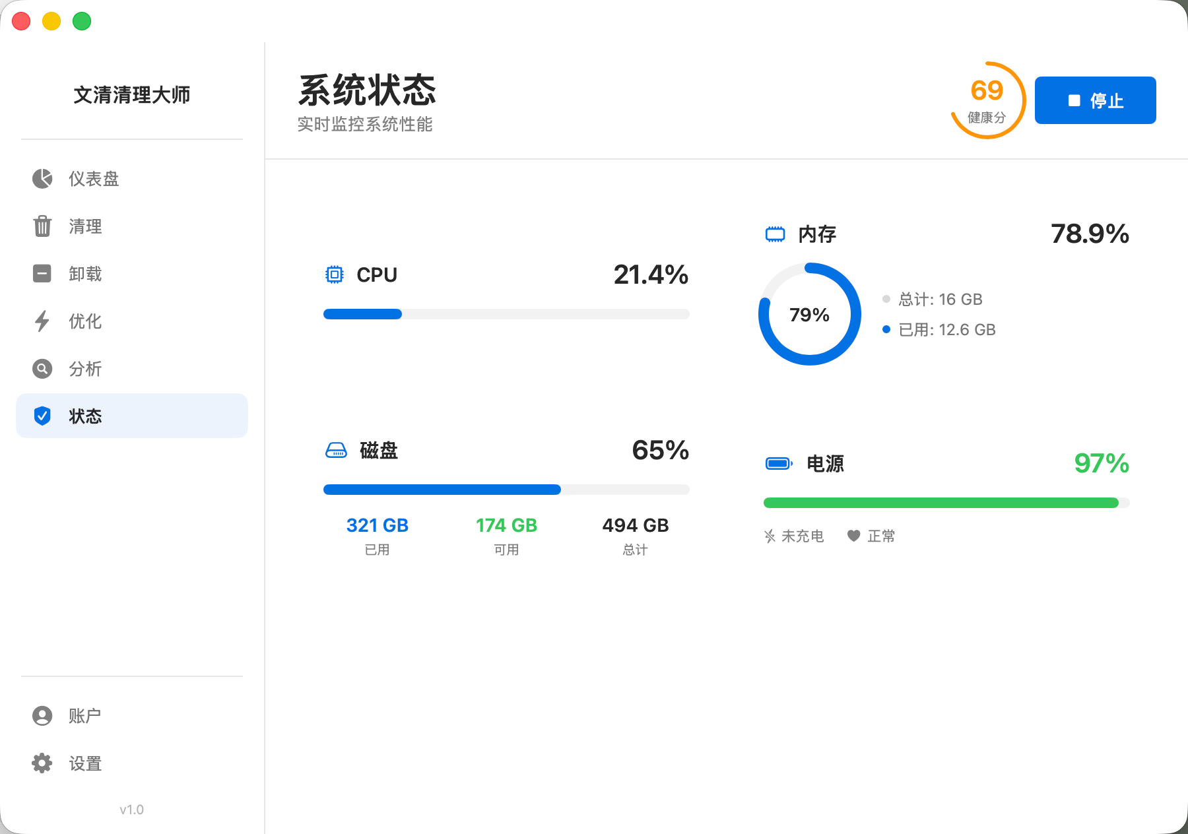Click the 21.4% CPU value
The height and width of the screenshot is (834, 1188).
(x=651, y=274)
